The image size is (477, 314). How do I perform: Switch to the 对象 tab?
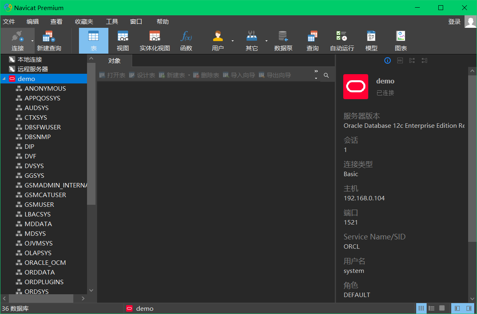pos(114,61)
